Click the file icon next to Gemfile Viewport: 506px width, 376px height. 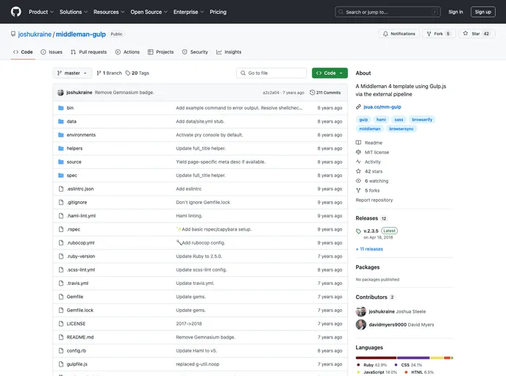pos(60,297)
